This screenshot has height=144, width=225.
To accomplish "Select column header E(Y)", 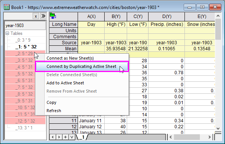I will tap(200, 16).
